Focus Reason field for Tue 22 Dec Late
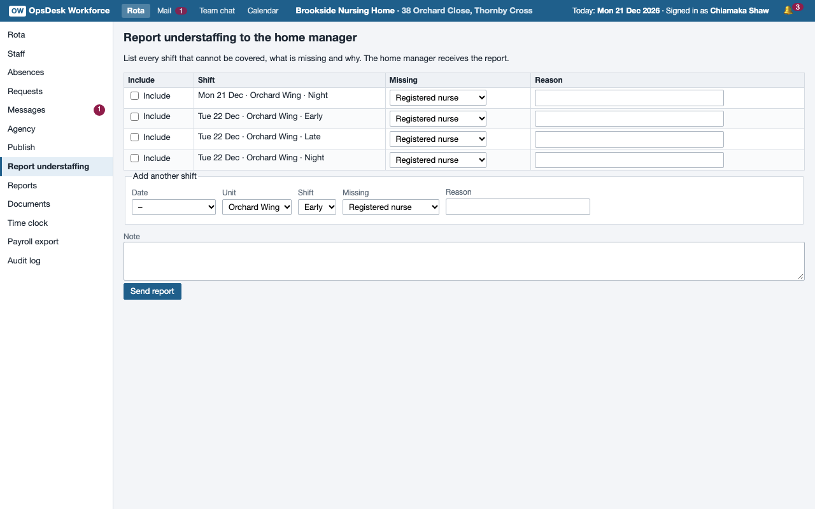This screenshot has height=509, width=815. 629,139
